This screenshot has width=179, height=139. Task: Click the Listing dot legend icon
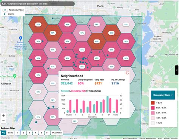(5, 14)
